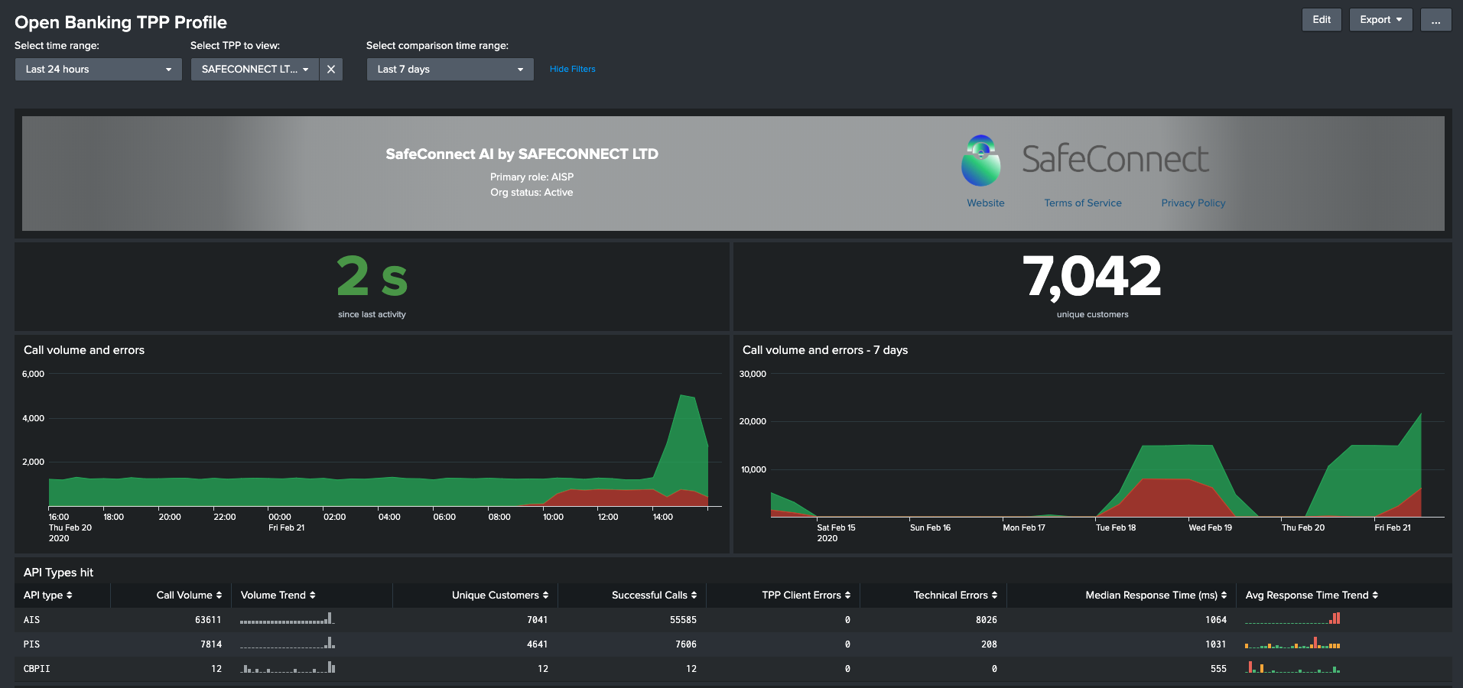
Task: Click the Edit button
Action: [x=1321, y=20]
